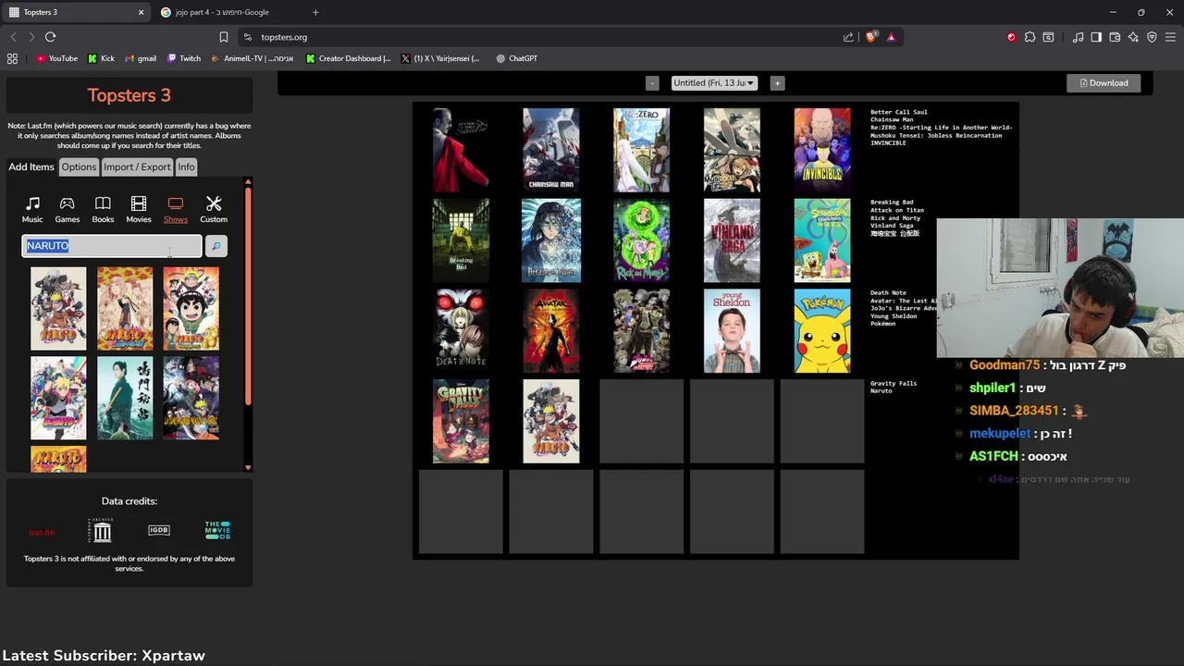Open the browser extensions puzzle icon
This screenshot has width=1184, height=666.
point(1030,37)
